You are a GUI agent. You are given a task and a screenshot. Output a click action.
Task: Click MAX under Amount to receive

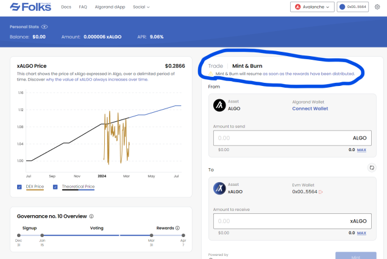coord(361,233)
